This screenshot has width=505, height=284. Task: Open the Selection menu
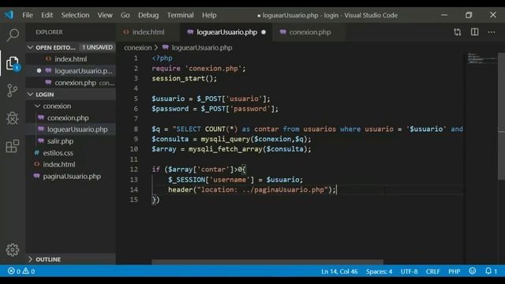click(75, 15)
